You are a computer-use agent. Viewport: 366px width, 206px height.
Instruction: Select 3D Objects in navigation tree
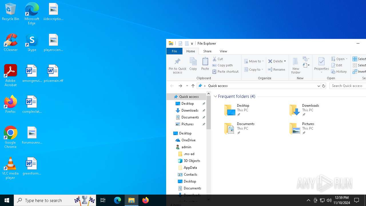[x=189, y=161]
